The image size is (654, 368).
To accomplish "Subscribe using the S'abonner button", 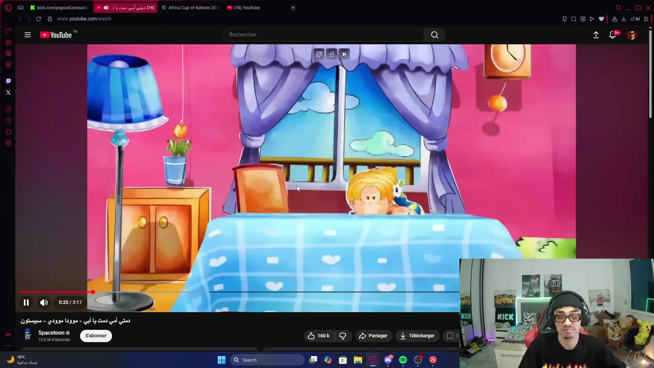I will [96, 336].
